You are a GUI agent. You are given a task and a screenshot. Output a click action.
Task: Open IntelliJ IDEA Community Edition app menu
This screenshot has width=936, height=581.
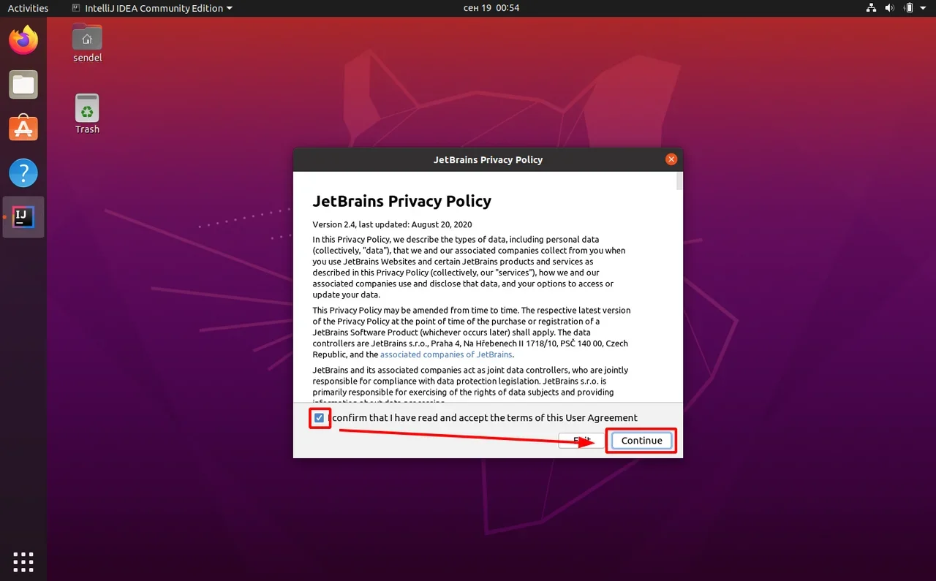coord(152,8)
